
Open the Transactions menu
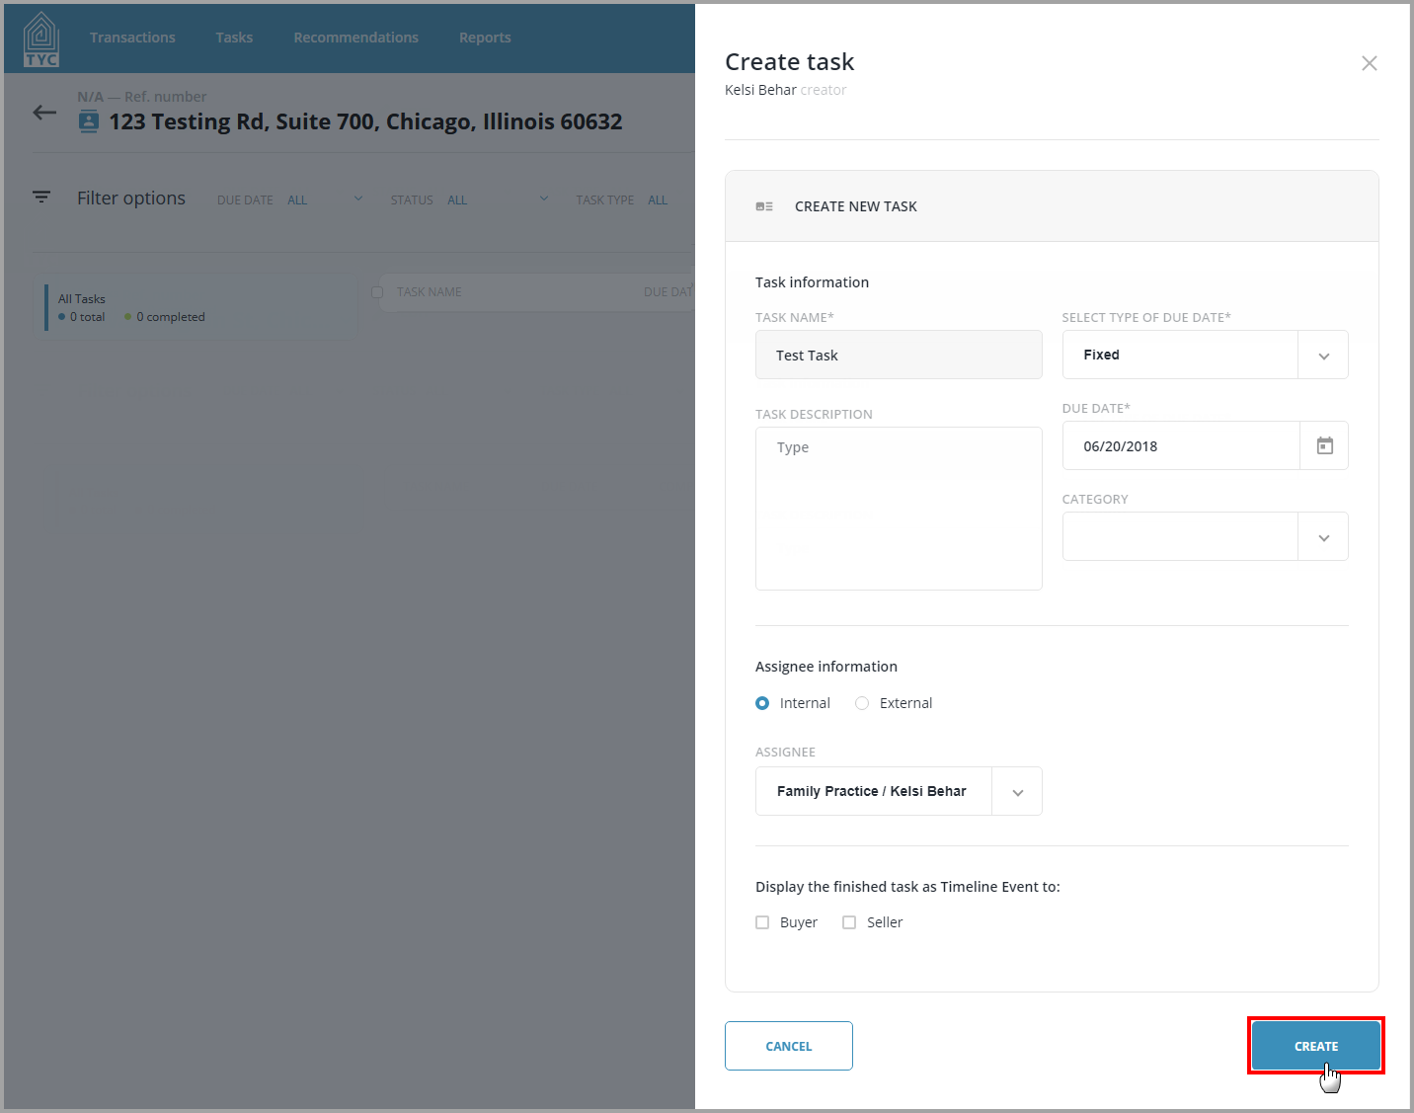tap(132, 38)
